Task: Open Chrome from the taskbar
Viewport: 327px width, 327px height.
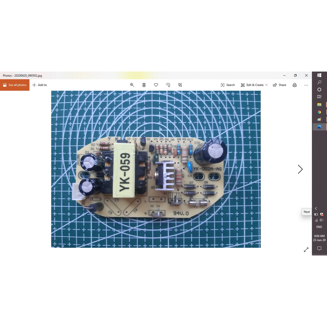Action: 319,112
